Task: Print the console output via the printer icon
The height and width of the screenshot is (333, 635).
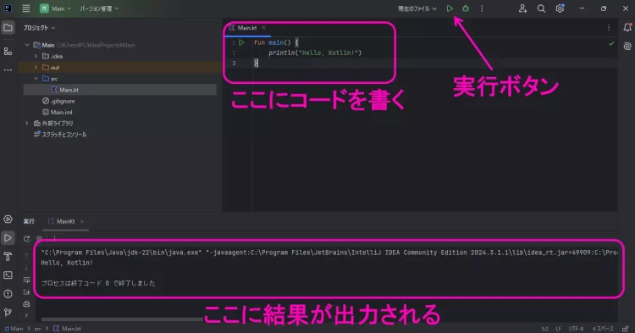Action: [27, 304]
